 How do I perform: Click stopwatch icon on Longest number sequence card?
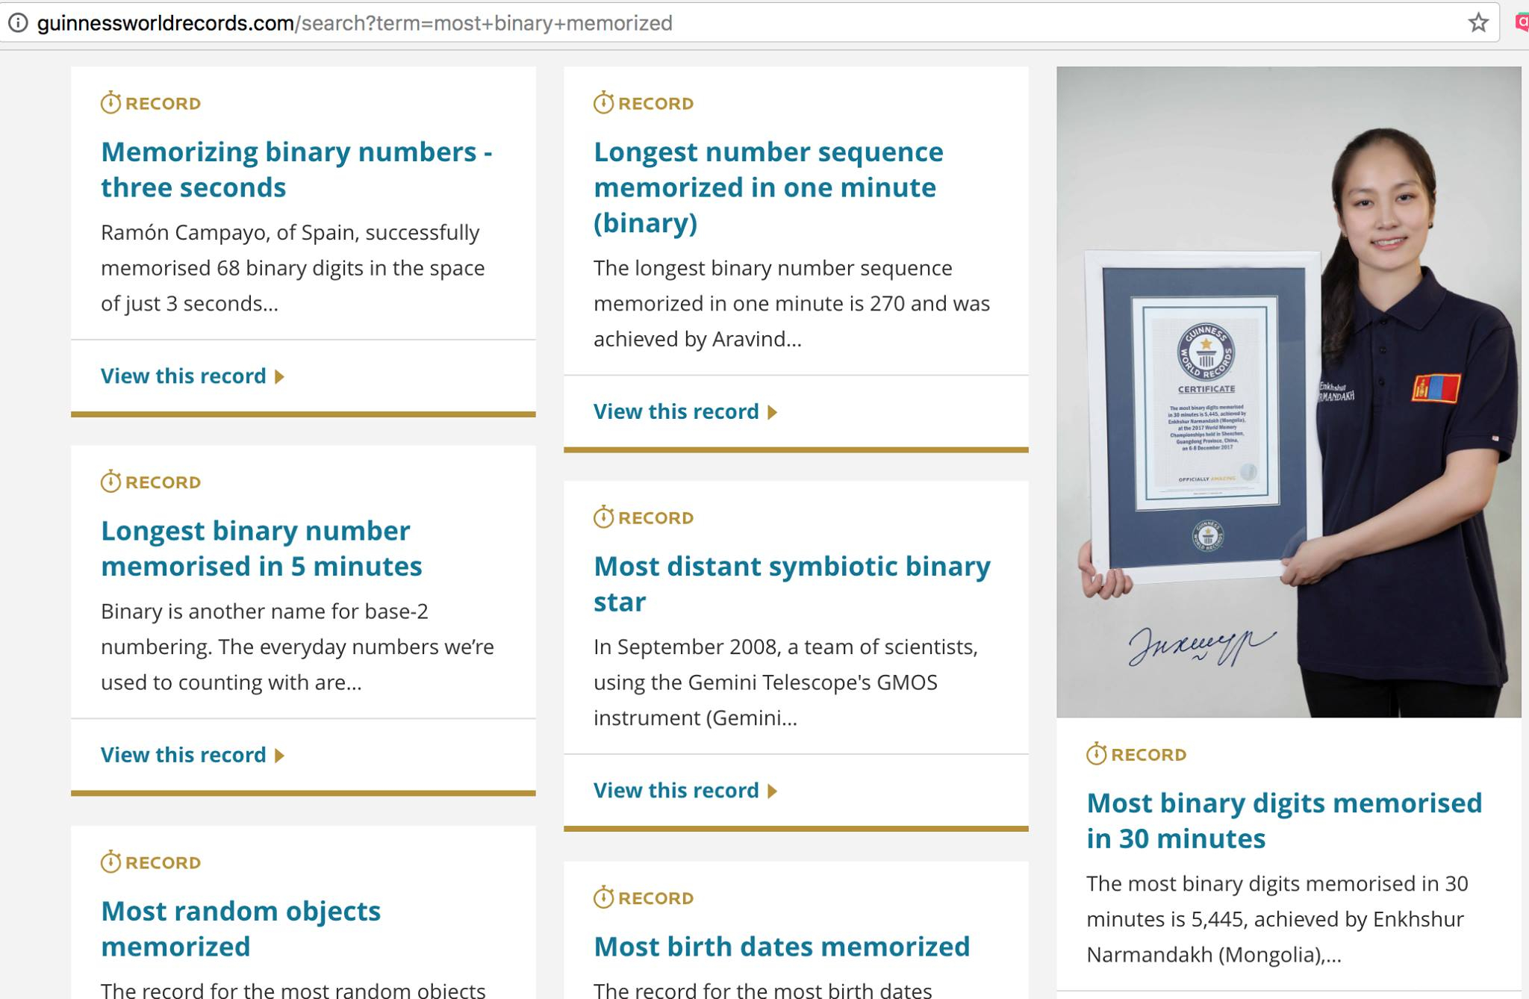603,102
